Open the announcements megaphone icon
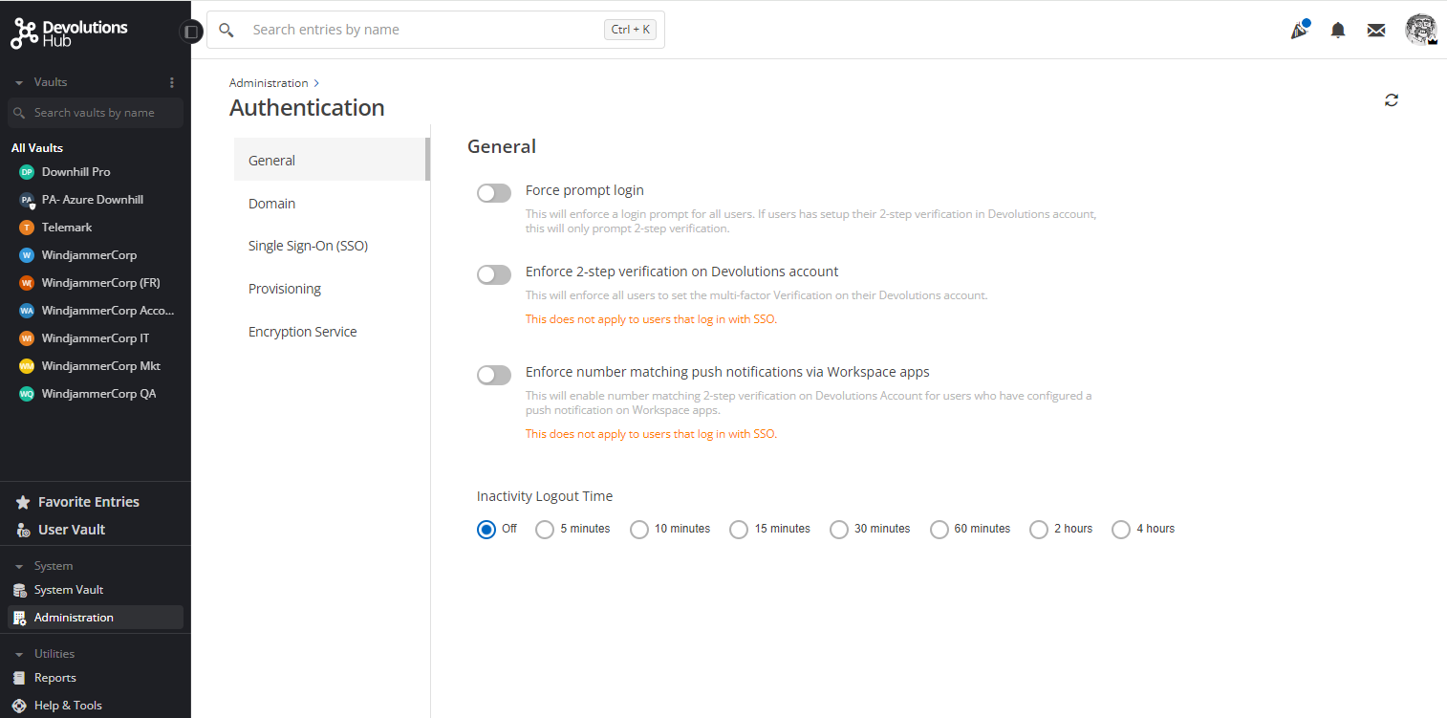This screenshot has height=718, width=1447. click(1299, 31)
